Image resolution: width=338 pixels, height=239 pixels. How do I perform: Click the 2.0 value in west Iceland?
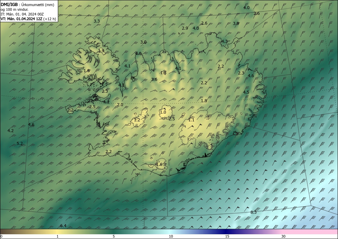120,105
